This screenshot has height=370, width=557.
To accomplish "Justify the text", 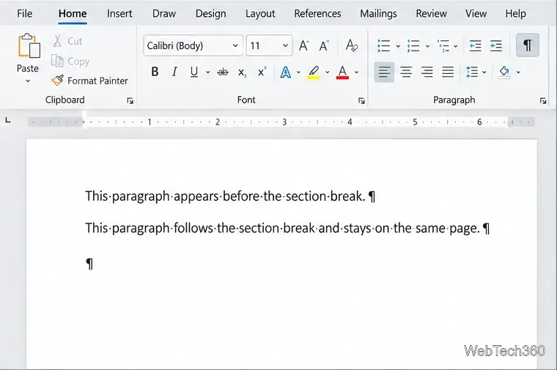I will click(x=448, y=72).
